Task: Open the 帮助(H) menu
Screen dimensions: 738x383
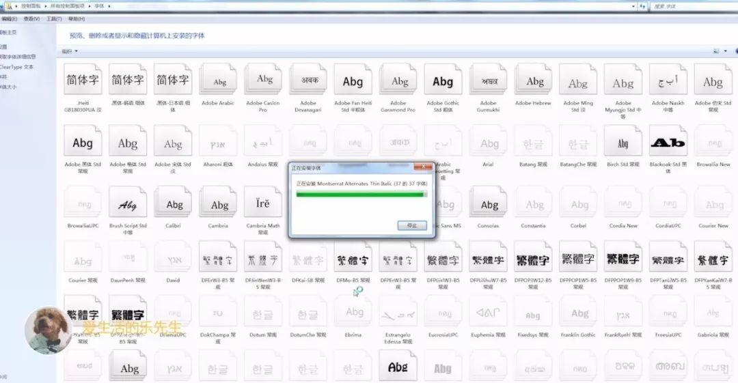Action: [x=77, y=19]
